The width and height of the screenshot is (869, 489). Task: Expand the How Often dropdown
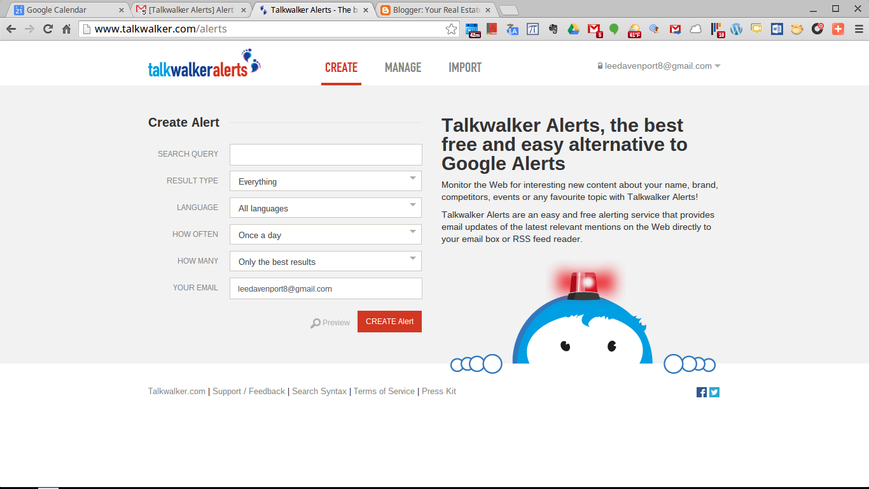(x=326, y=234)
